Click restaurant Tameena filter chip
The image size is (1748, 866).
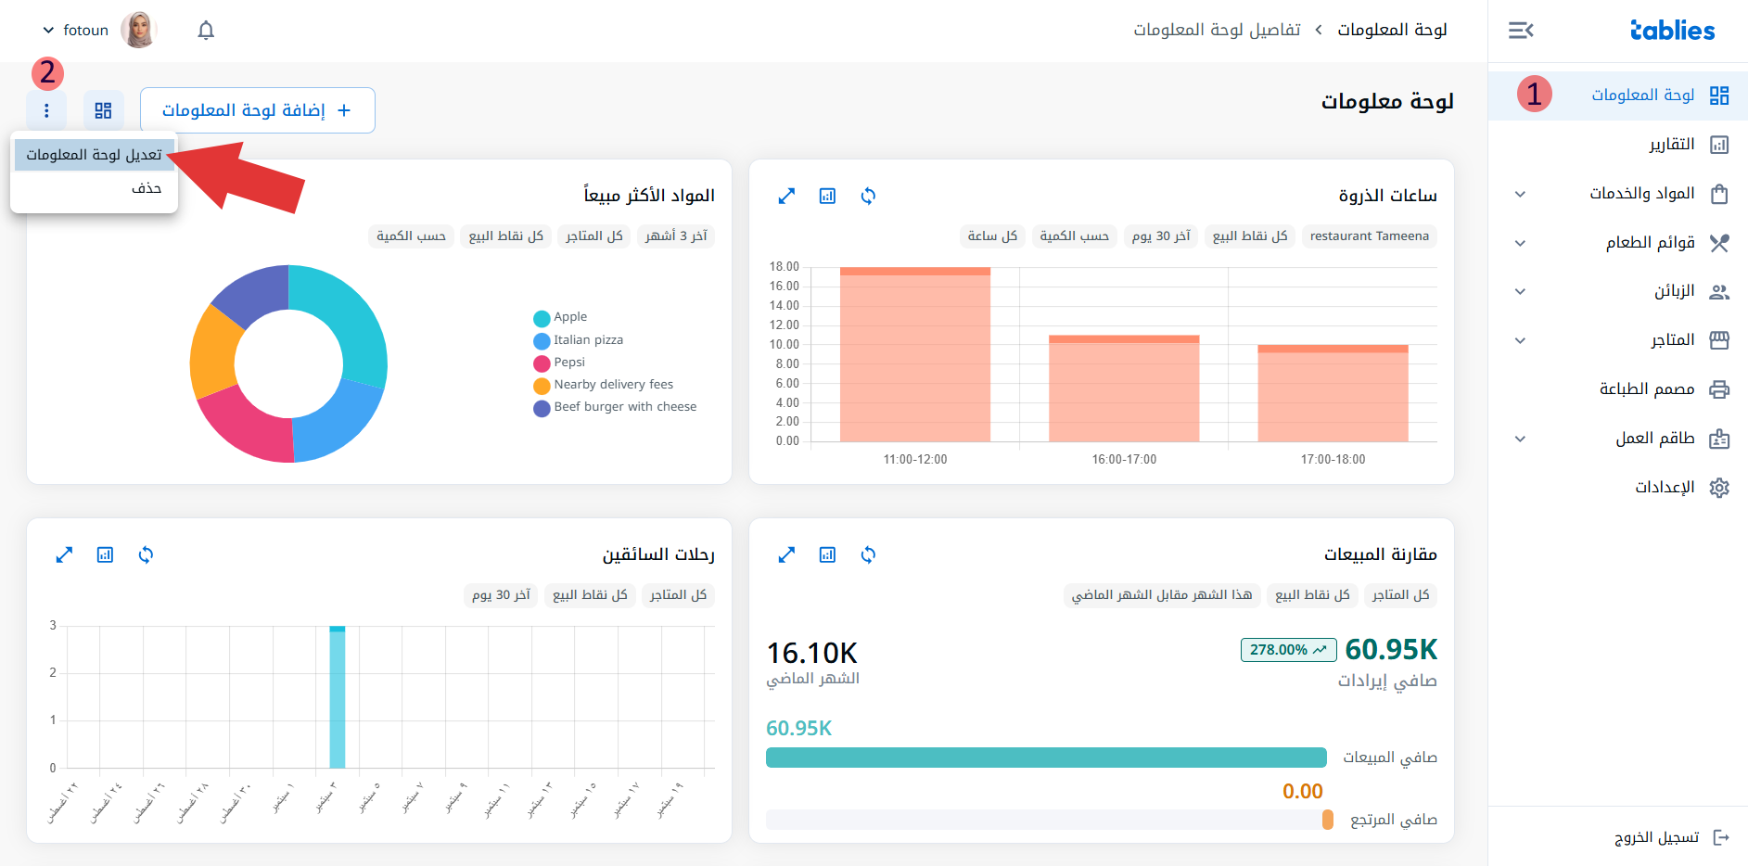(1369, 236)
